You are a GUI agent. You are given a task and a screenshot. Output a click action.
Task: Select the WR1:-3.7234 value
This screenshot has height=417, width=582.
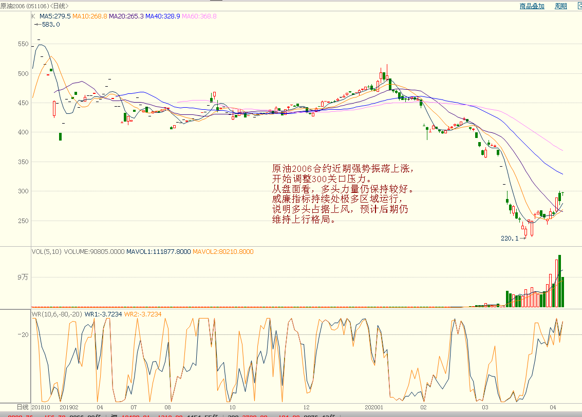pyautogui.click(x=103, y=314)
